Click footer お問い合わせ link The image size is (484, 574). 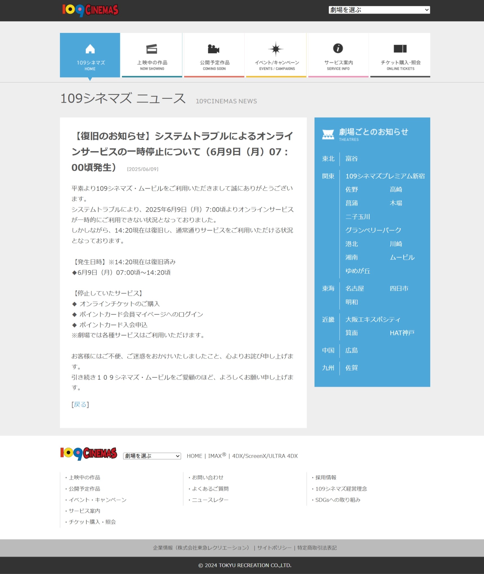pyautogui.click(x=208, y=477)
